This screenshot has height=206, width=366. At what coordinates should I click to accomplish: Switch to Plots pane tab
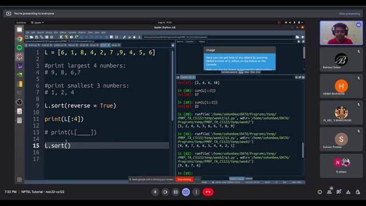click(x=246, y=72)
